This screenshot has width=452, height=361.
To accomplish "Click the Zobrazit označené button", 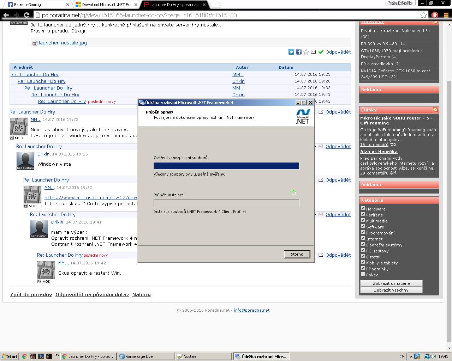I will (x=391, y=283).
